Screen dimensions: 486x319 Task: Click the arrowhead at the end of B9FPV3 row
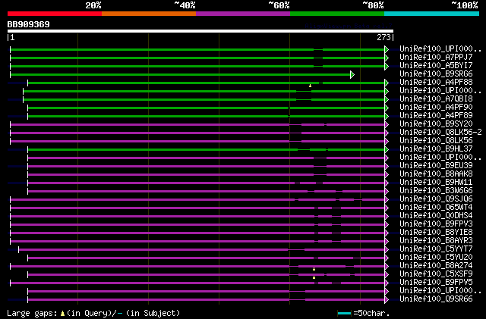pyautogui.click(x=387, y=224)
